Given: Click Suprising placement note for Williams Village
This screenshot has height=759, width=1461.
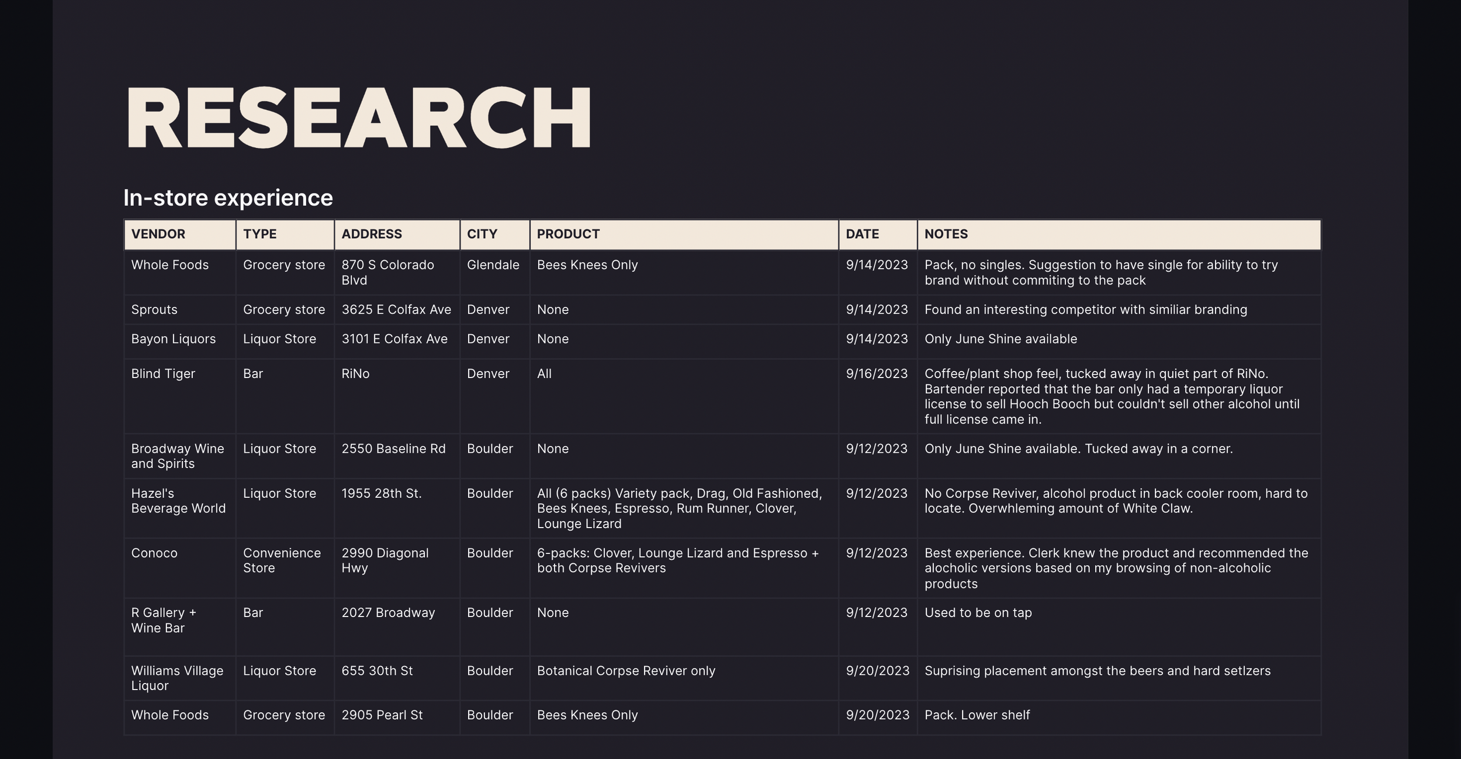Looking at the screenshot, I should click(x=1119, y=678).
